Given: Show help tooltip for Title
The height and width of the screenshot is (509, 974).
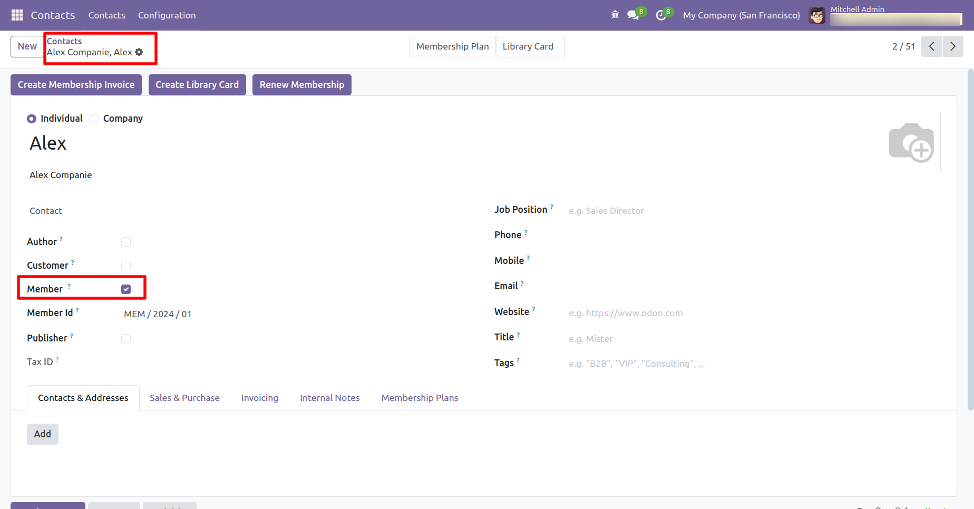Looking at the screenshot, I should 519,334.
